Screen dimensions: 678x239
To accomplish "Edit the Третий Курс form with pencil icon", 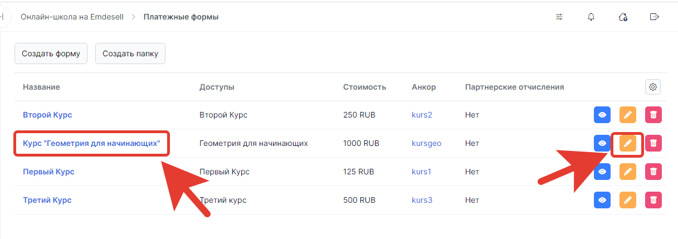I will 628,199.
